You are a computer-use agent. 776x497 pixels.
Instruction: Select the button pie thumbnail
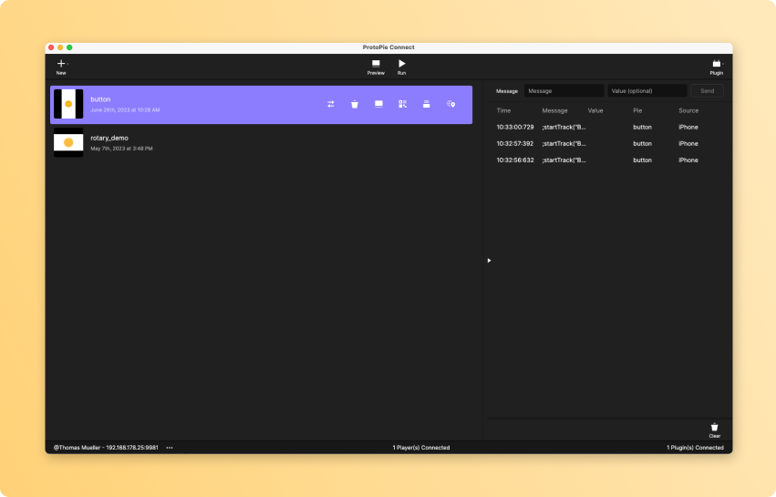click(68, 104)
